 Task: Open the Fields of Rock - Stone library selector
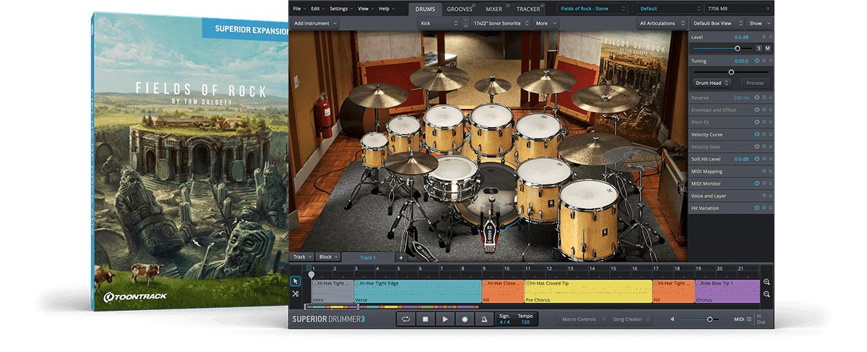click(593, 9)
